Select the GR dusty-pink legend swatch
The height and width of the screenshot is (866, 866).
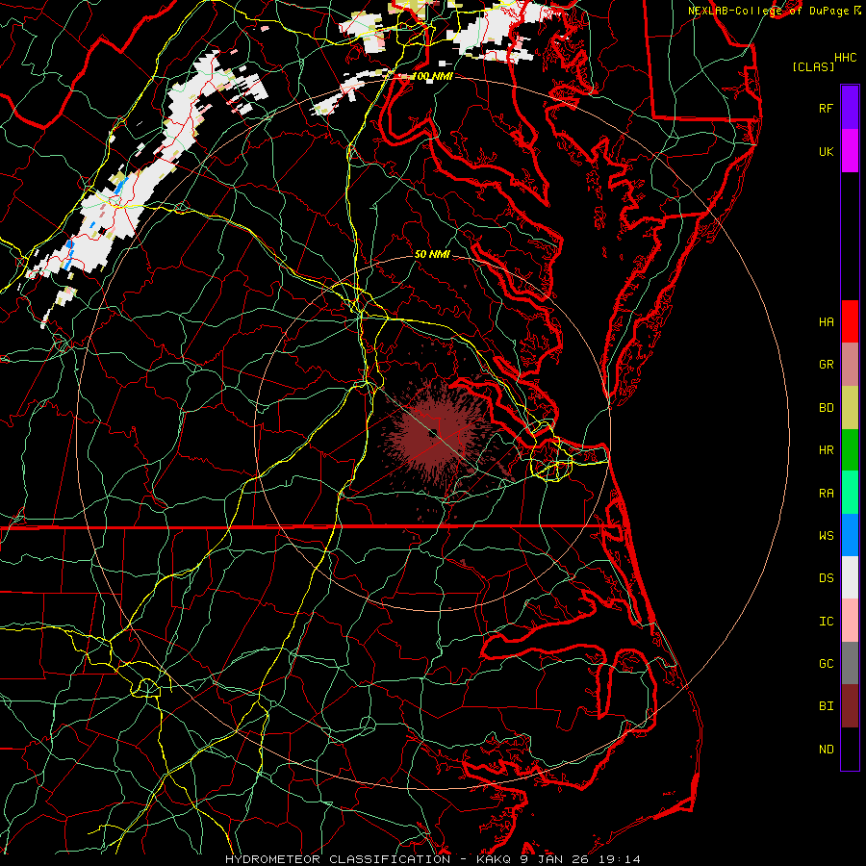point(850,365)
